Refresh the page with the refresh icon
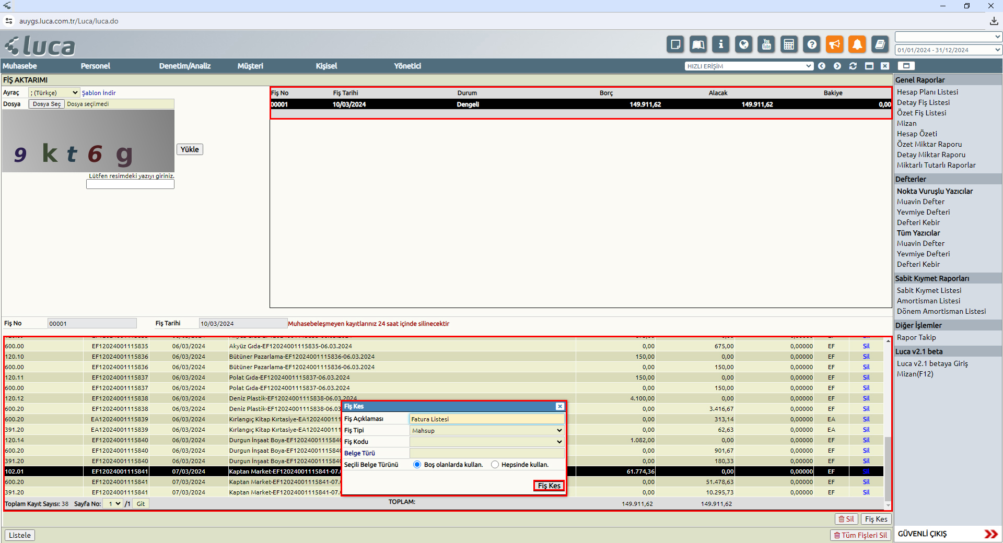 click(x=853, y=66)
